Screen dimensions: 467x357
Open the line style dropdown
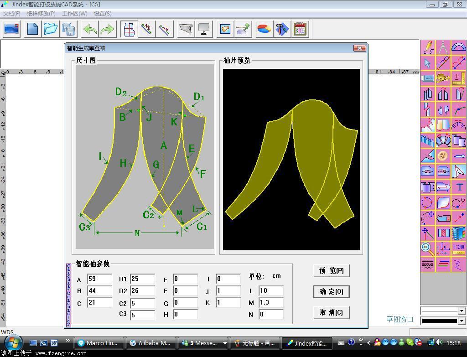click(462, 311)
